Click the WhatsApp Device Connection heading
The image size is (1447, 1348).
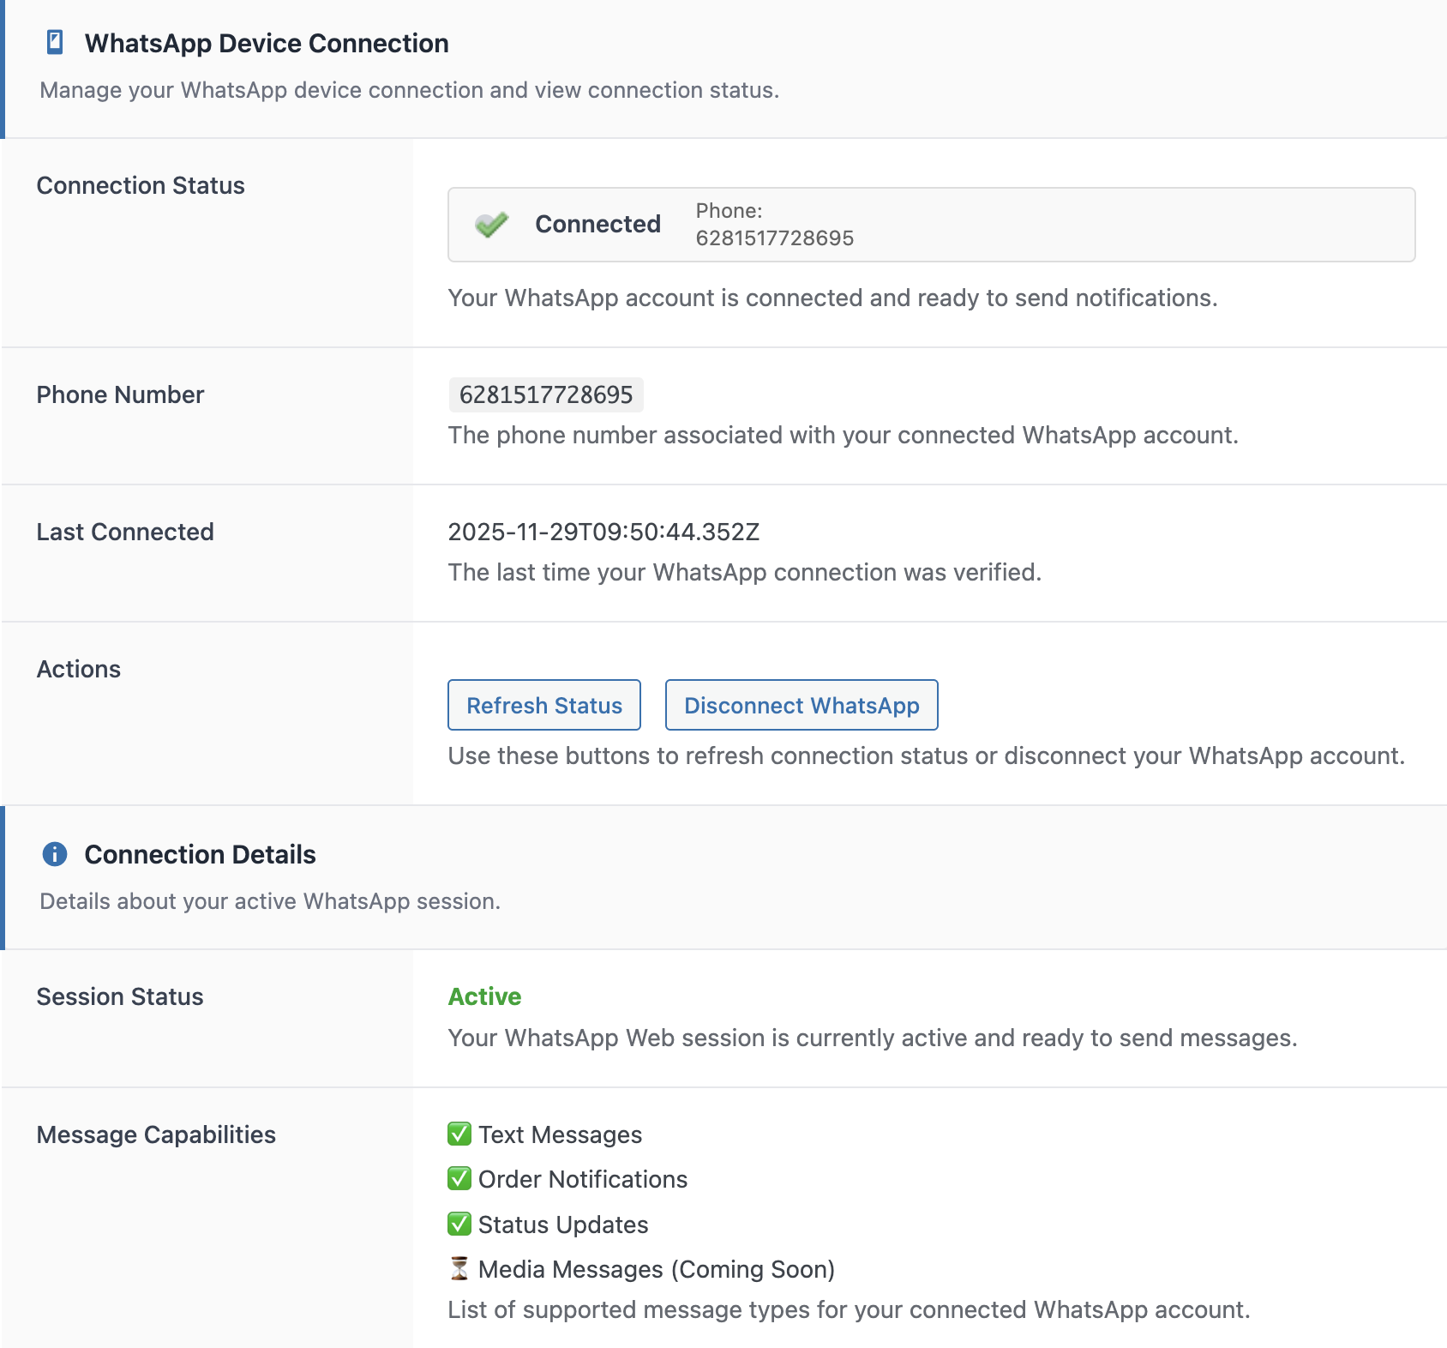267,43
